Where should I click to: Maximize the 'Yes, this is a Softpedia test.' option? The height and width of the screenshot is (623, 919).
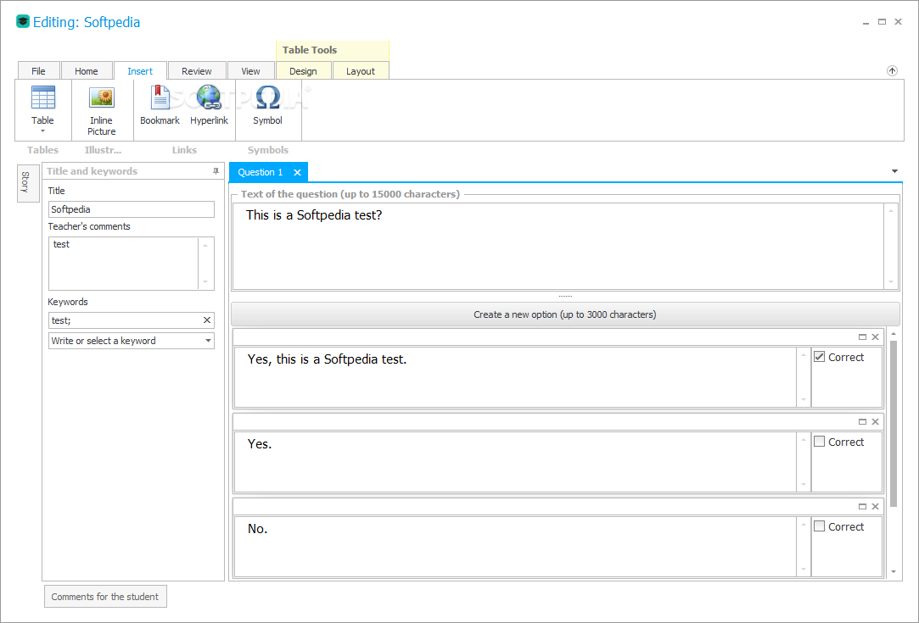pos(862,337)
